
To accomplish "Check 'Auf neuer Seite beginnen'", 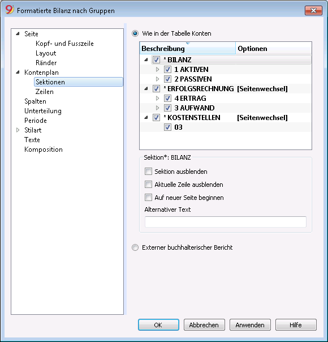I will pos(148,198).
